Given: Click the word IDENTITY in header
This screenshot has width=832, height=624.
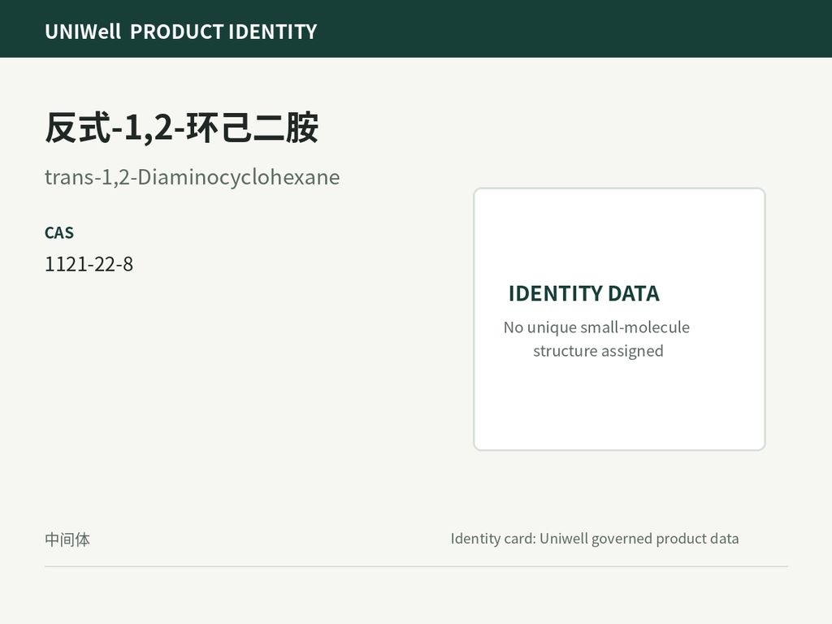Looking at the screenshot, I should [272, 32].
